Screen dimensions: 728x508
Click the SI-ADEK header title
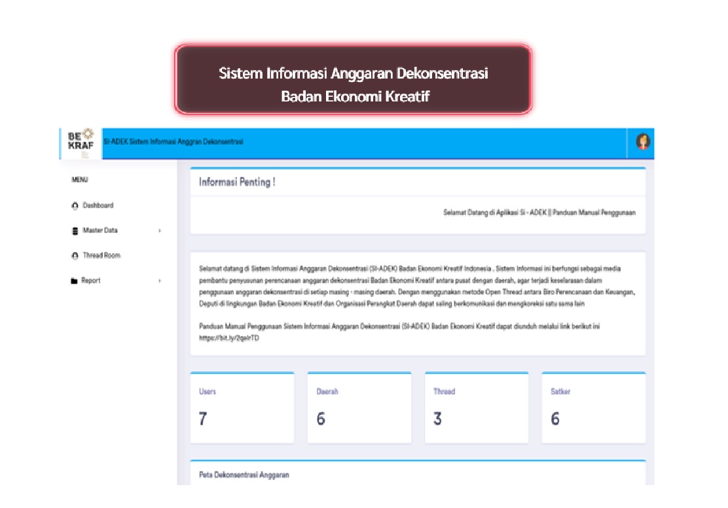173,141
